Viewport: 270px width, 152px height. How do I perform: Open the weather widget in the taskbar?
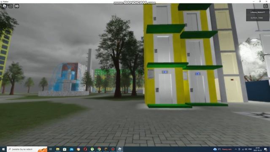(x=222, y=149)
